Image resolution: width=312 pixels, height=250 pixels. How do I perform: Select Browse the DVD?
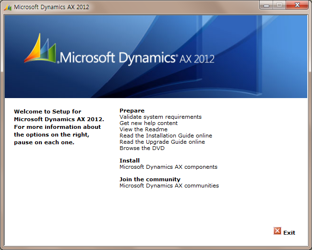point(142,148)
